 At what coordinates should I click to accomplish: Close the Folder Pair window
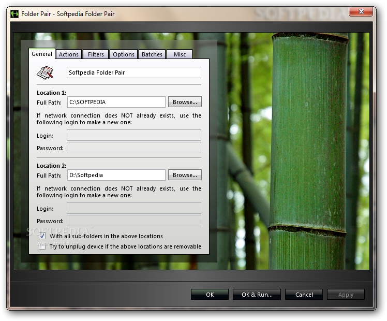[361, 11]
